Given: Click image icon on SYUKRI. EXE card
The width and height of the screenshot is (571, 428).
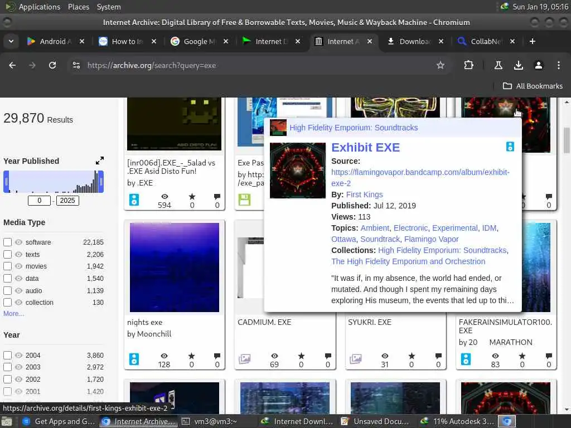Looking at the screenshot, I should click(x=355, y=359).
